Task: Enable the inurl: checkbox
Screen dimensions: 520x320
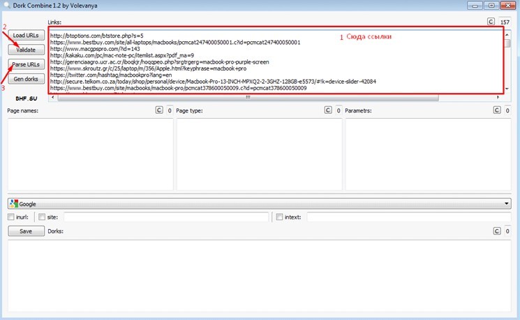Action: [10, 217]
